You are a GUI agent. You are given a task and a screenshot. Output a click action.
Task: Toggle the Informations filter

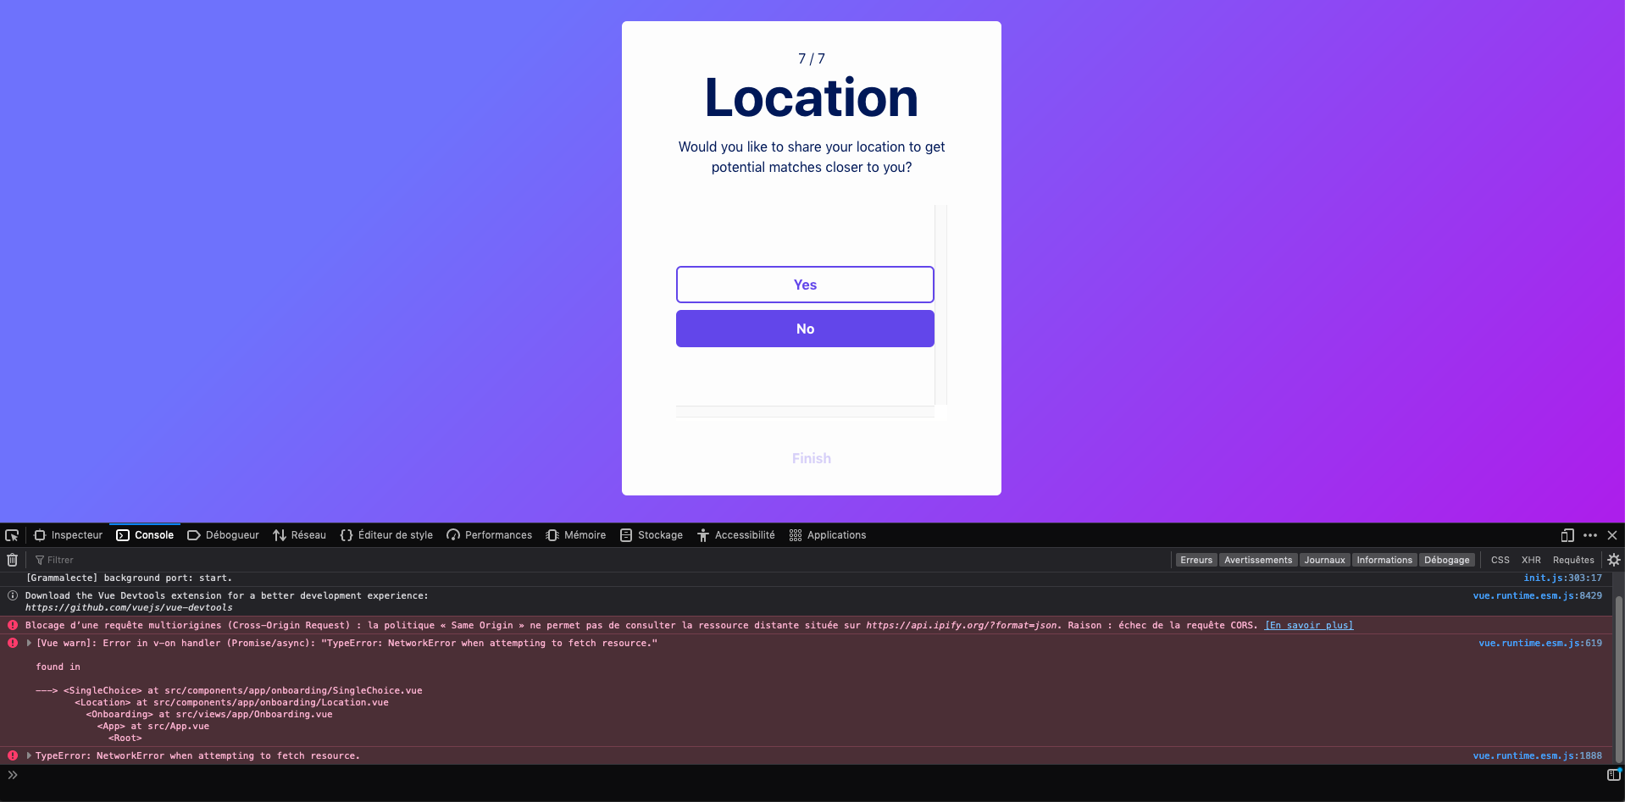1384,560
